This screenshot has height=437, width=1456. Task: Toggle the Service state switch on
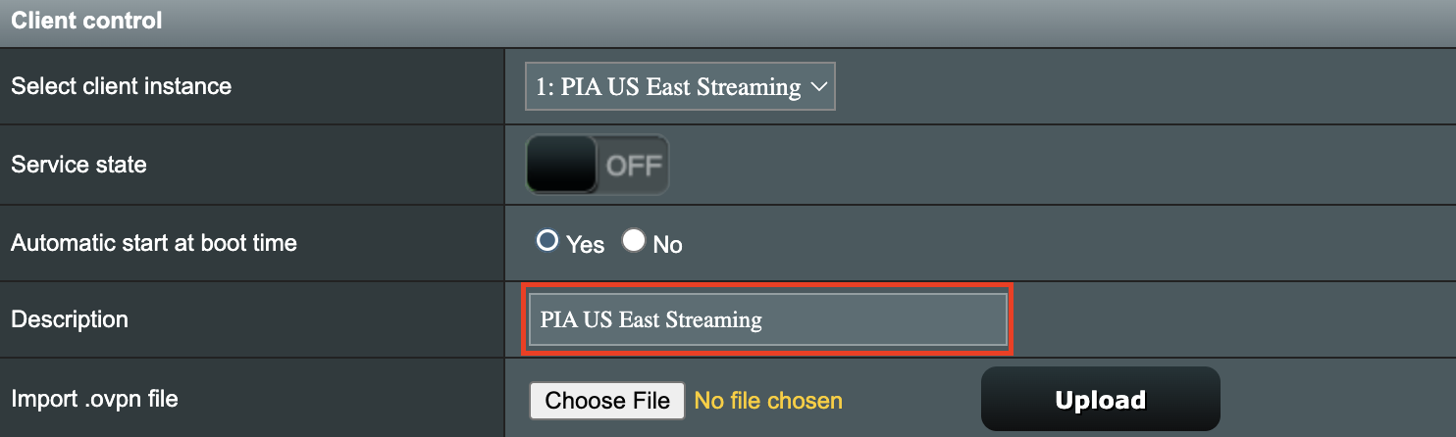[598, 165]
